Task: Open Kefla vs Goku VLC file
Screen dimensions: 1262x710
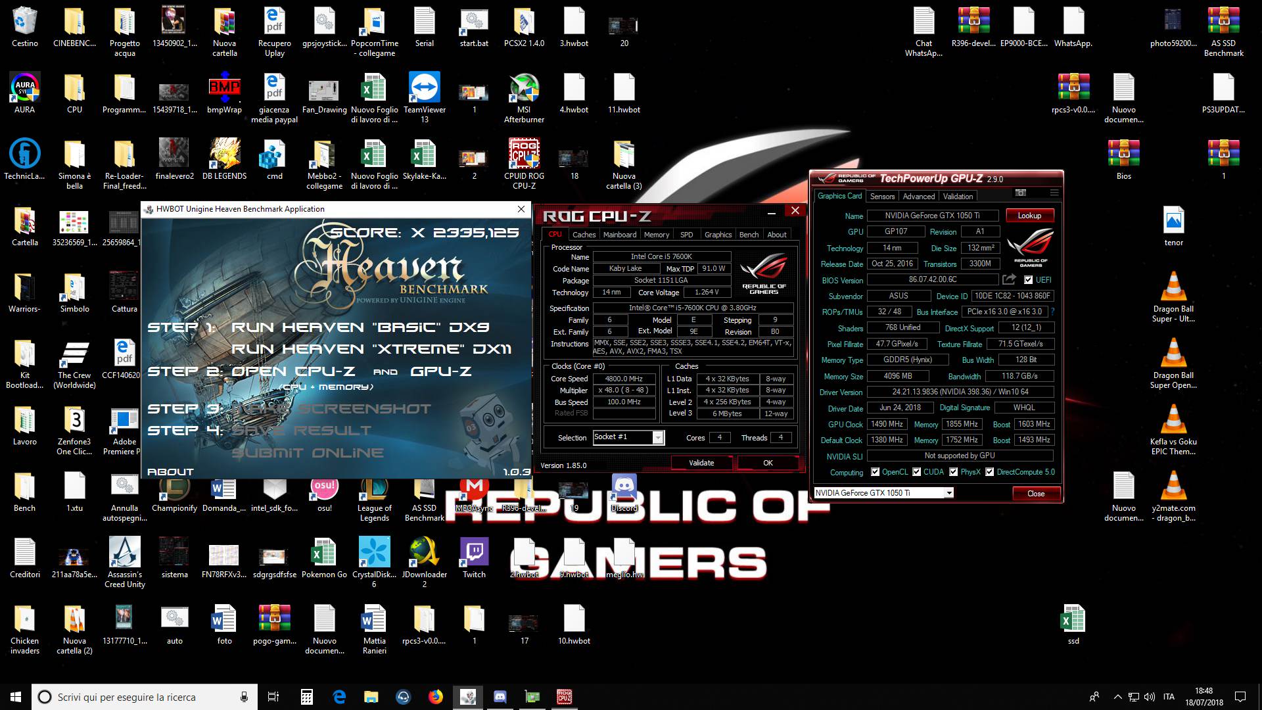Action: pyautogui.click(x=1173, y=429)
